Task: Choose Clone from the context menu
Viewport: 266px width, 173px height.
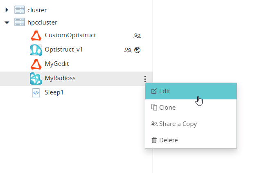Action: [191, 108]
